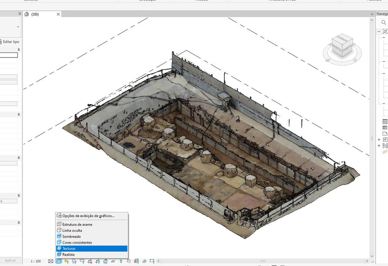
Task: Open the type selector dropdown arrow
Action: [18, 27]
